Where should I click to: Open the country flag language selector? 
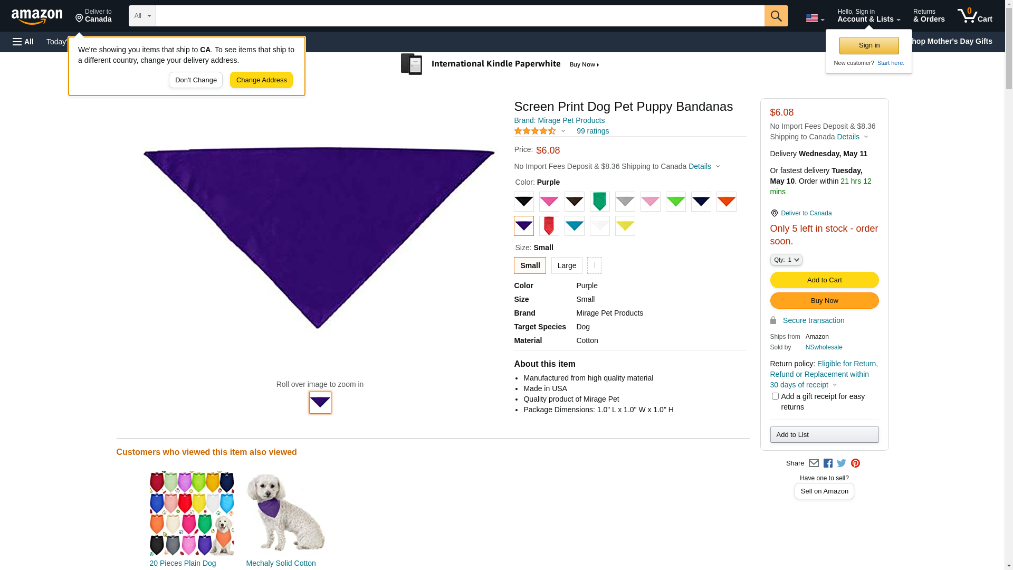coord(815,18)
